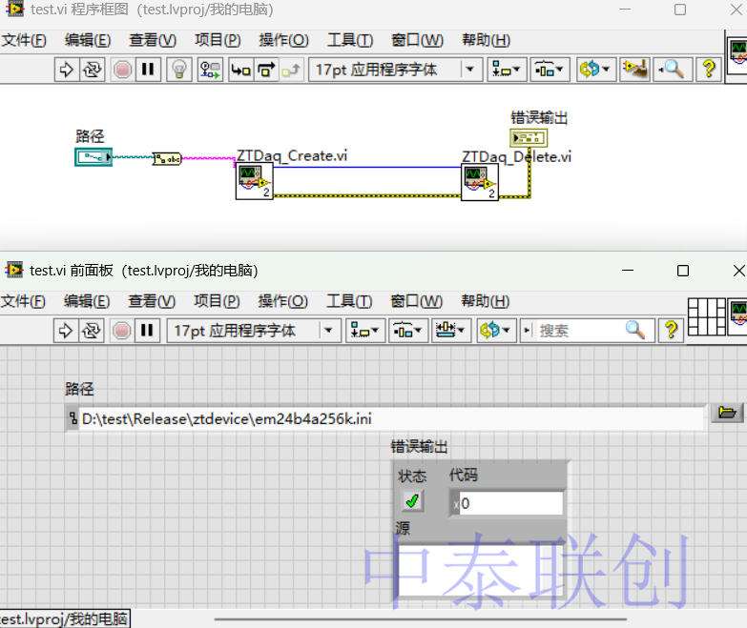Select the ZTDaq_Create.vi subVI icon
747x628 pixels.
(x=255, y=181)
